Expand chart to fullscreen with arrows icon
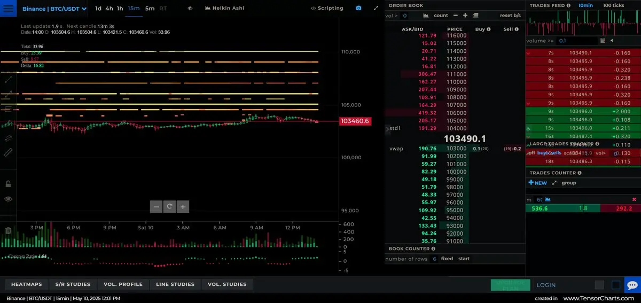641x303 pixels. [x=376, y=9]
